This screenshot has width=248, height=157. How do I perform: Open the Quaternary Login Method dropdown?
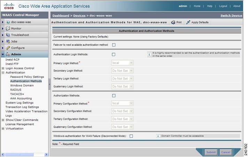[x=122, y=87]
